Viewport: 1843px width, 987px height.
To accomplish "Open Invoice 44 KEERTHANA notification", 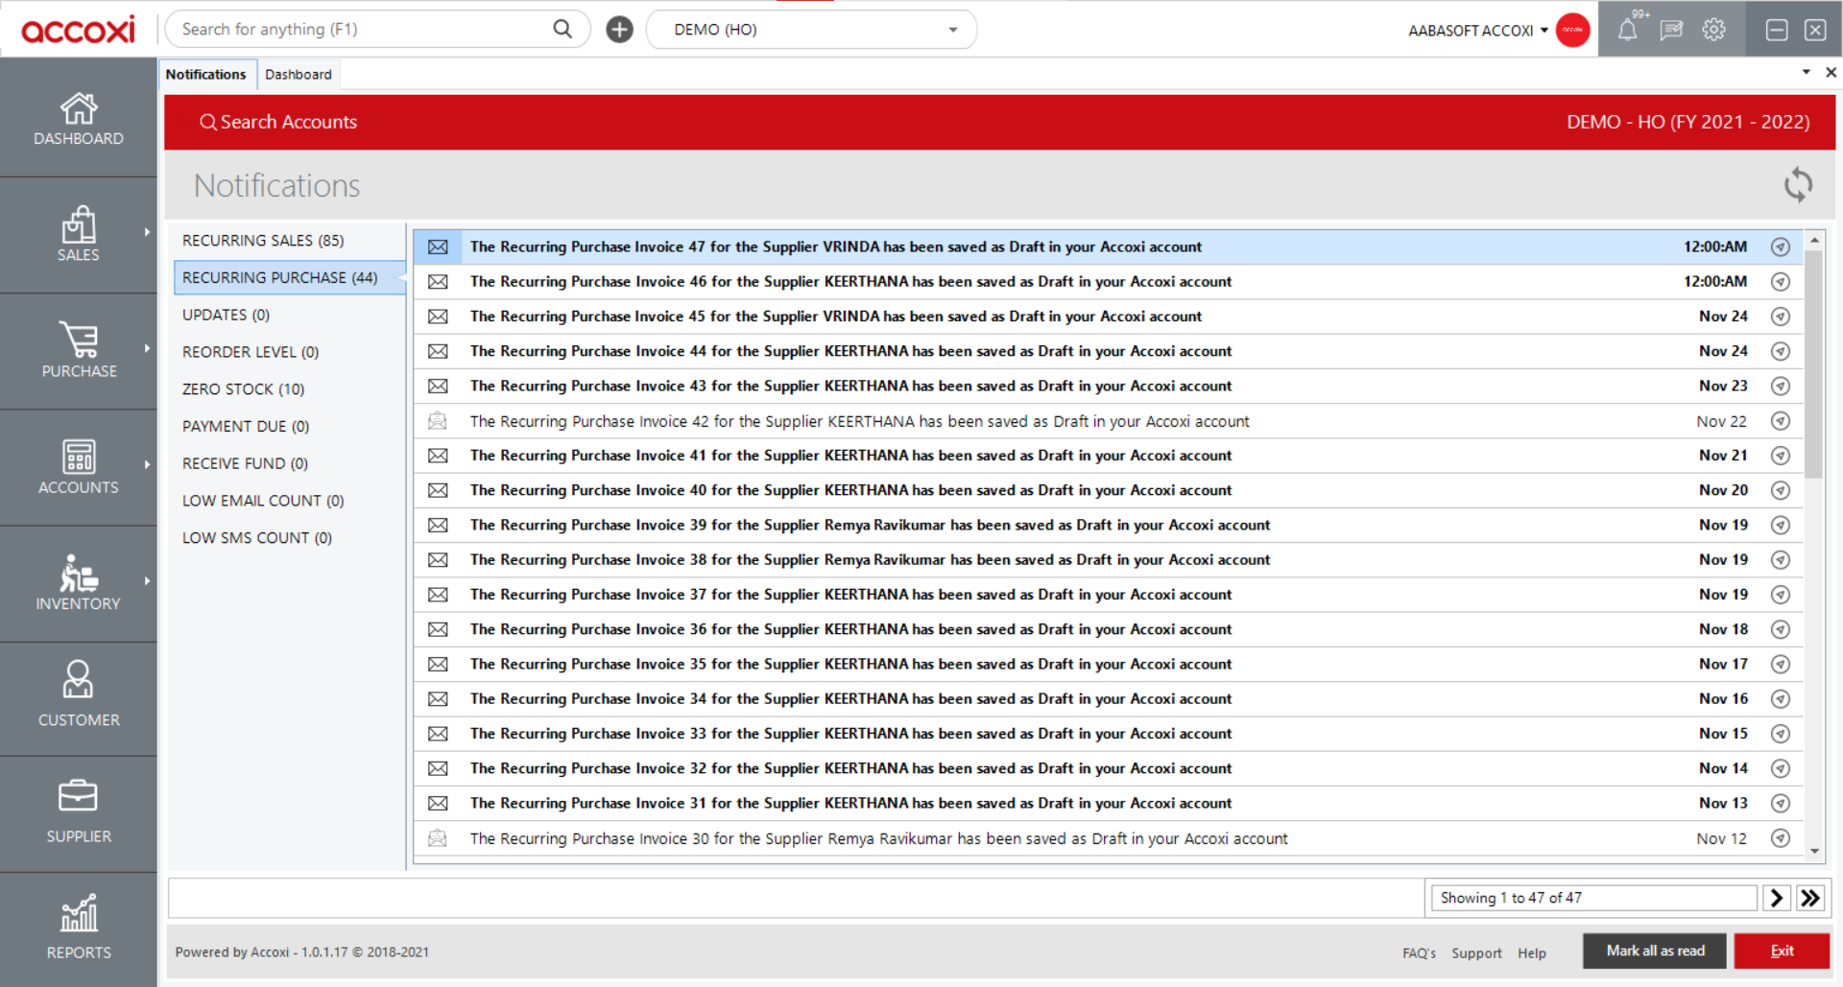I will coord(1109,351).
